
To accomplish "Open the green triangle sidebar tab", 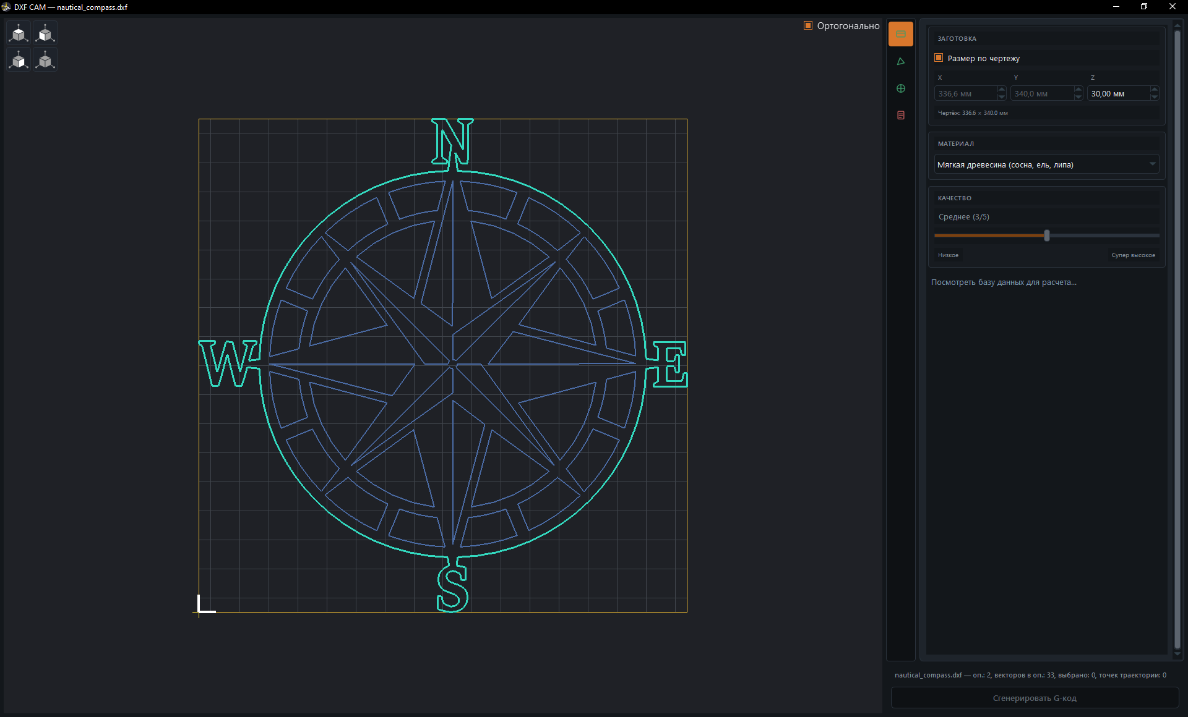I will (900, 61).
